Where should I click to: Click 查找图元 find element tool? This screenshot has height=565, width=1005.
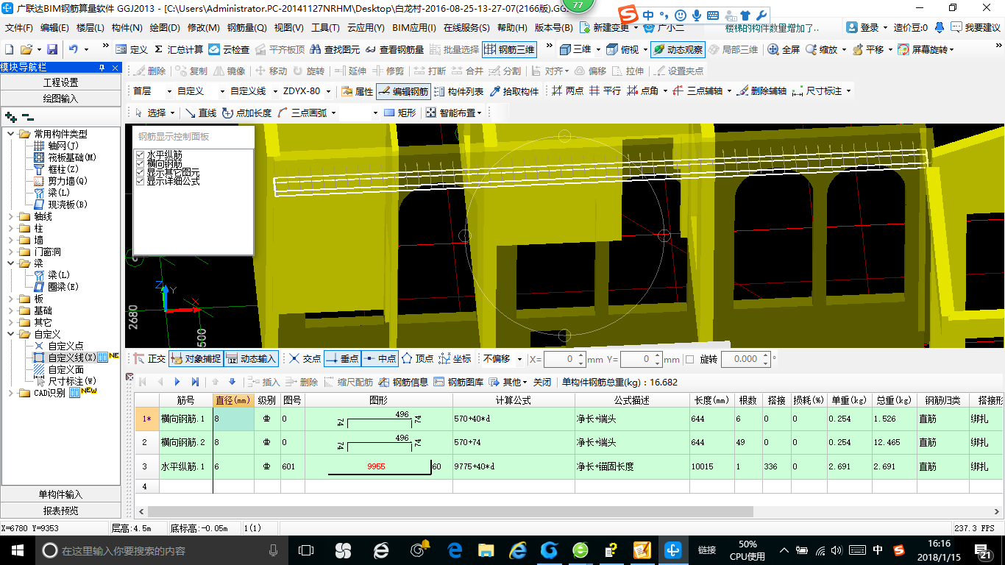[335, 49]
